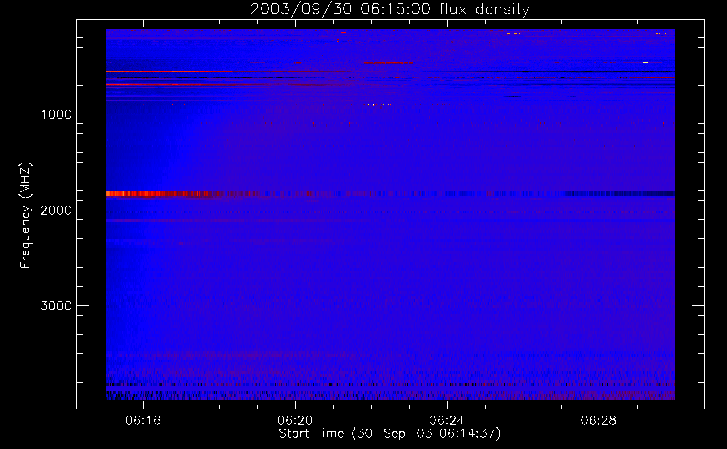Click the 'Frequency (MHZ)' axis title
Image resolution: width=727 pixels, height=449 pixels.
26,216
